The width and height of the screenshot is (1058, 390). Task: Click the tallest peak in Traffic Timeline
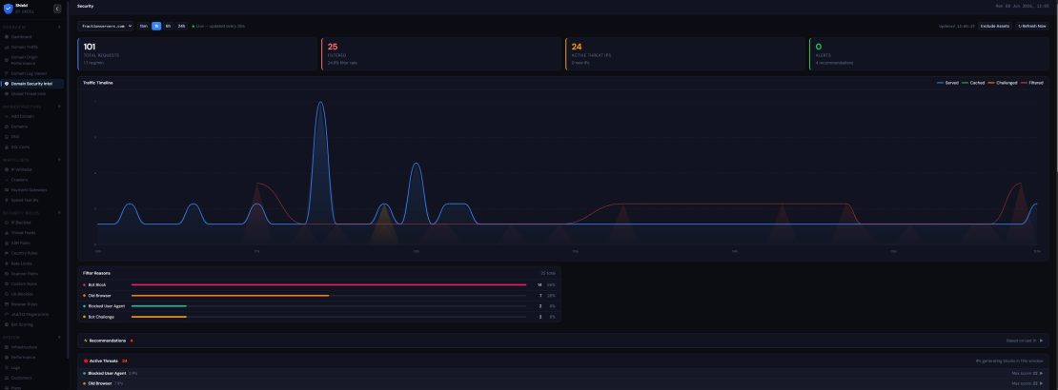coord(320,103)
